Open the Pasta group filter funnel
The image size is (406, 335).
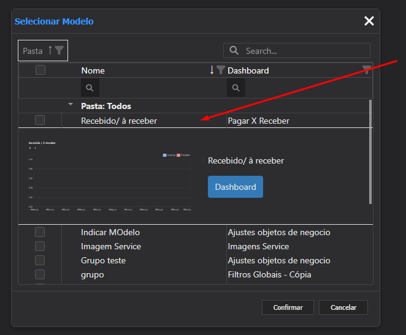click(x=59, y=50)
